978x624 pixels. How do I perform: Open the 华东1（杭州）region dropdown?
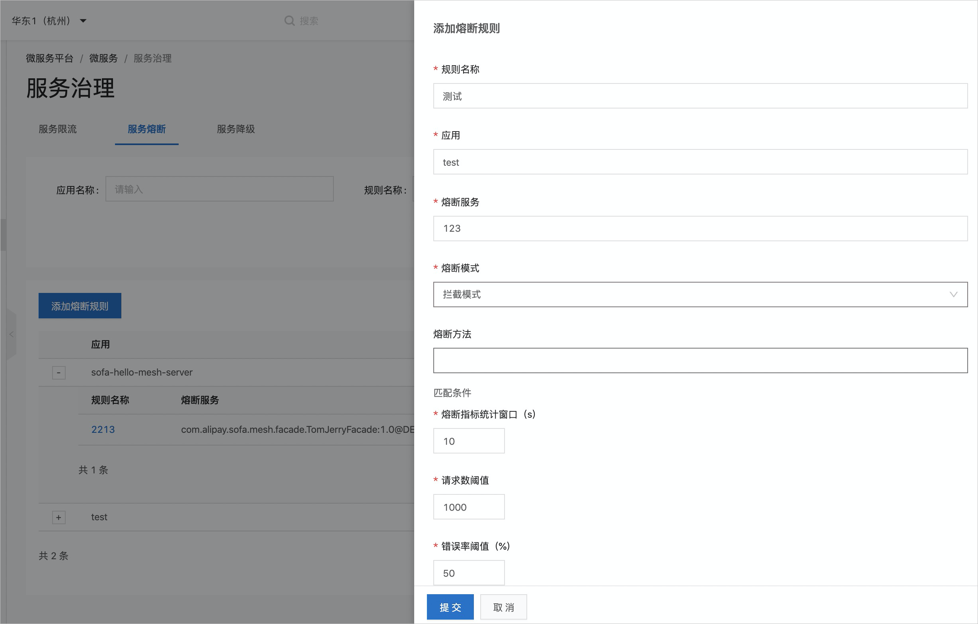pyautogui.click(x=49, y=21)
